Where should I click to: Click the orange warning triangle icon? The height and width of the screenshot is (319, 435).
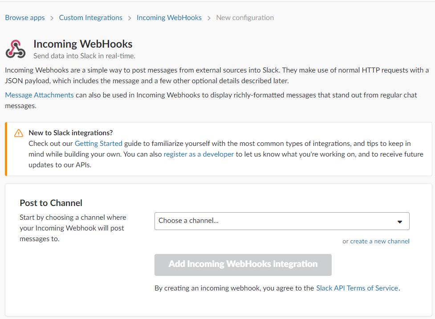coord(19,133)
